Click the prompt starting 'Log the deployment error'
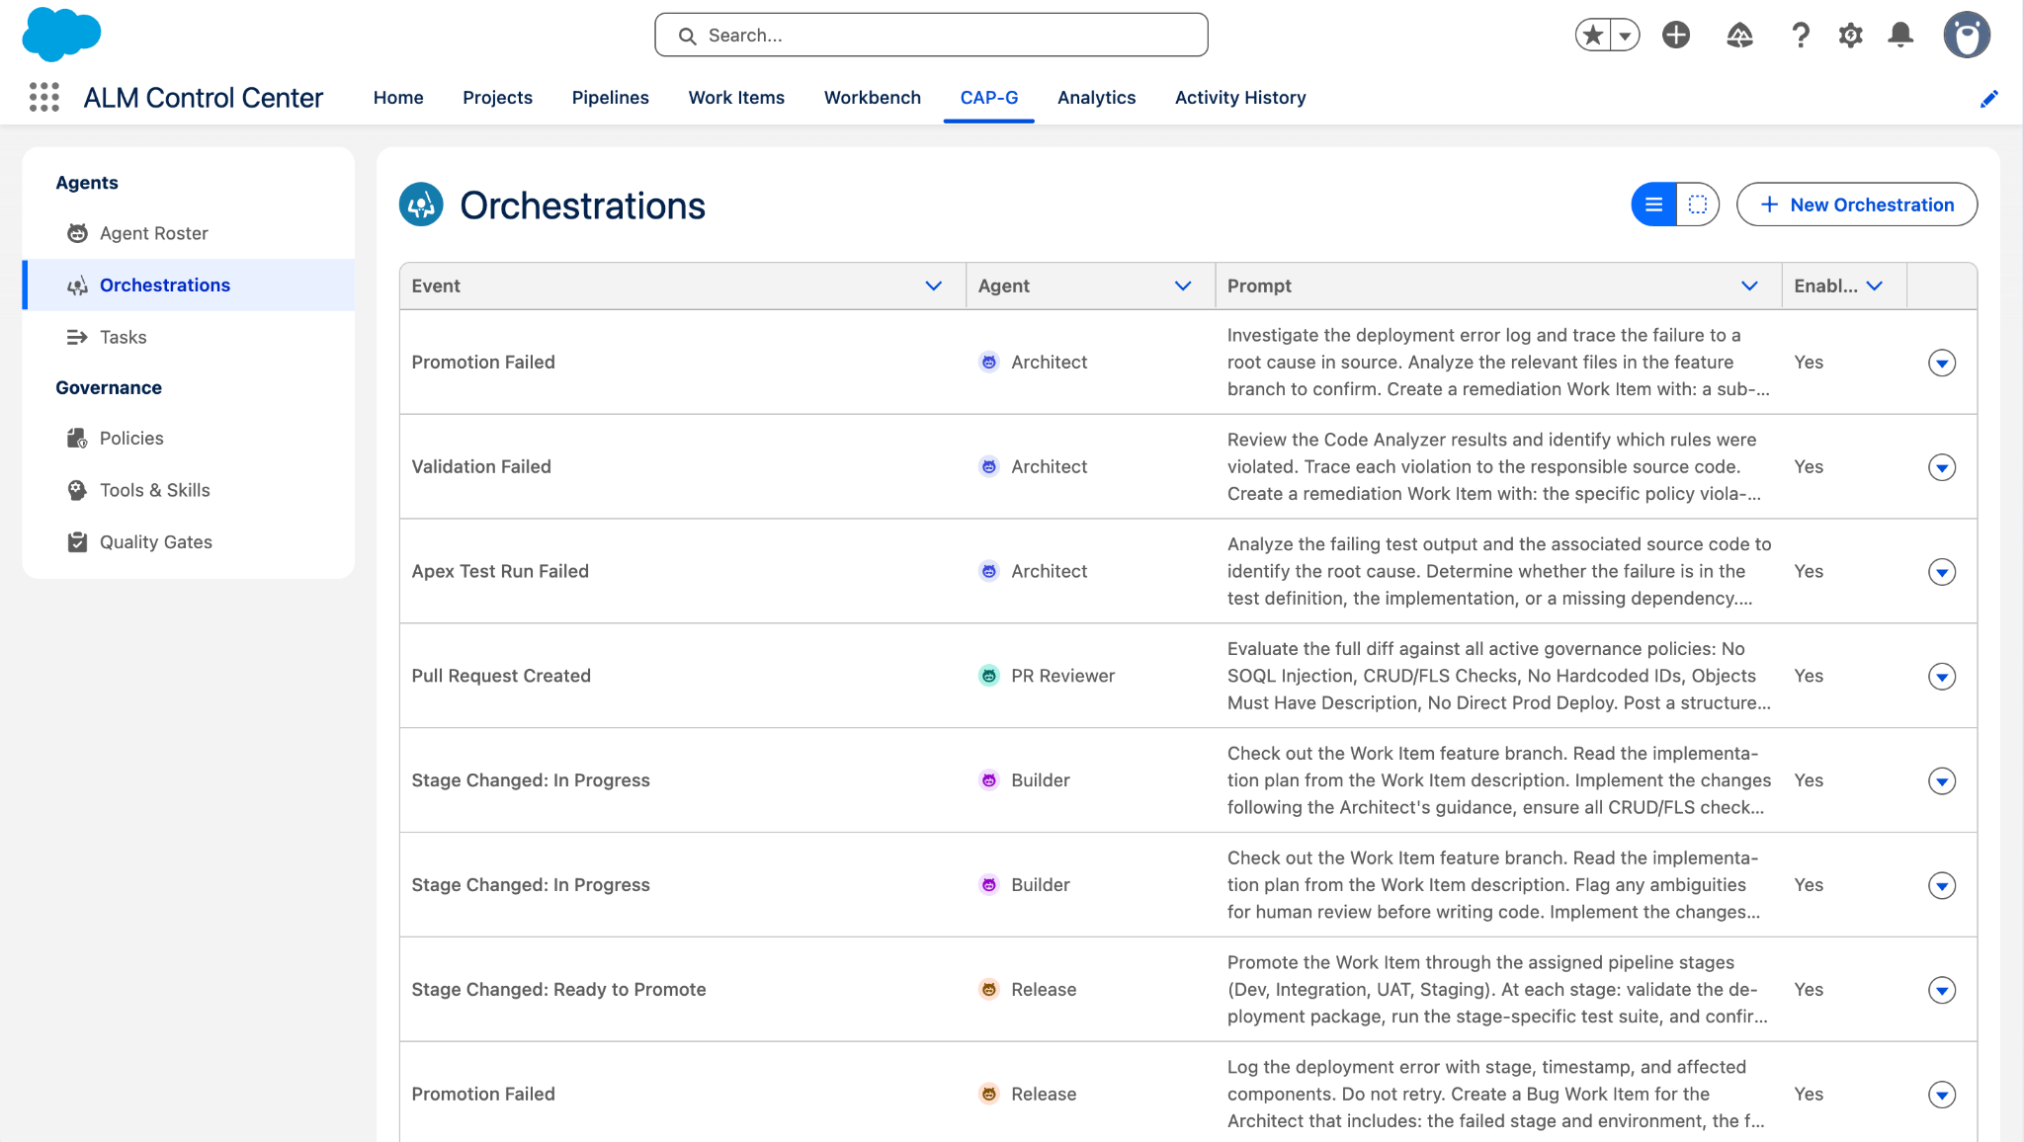Viewport: 2024px width, 1142px height. click(1498, 1094)
